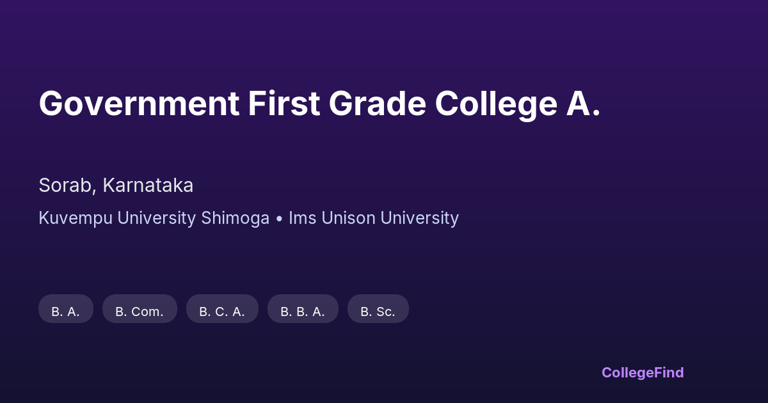The height and width of the screenshot is (403, 768).
Task: Click the word Government in the title
Action: coord(139,104)
